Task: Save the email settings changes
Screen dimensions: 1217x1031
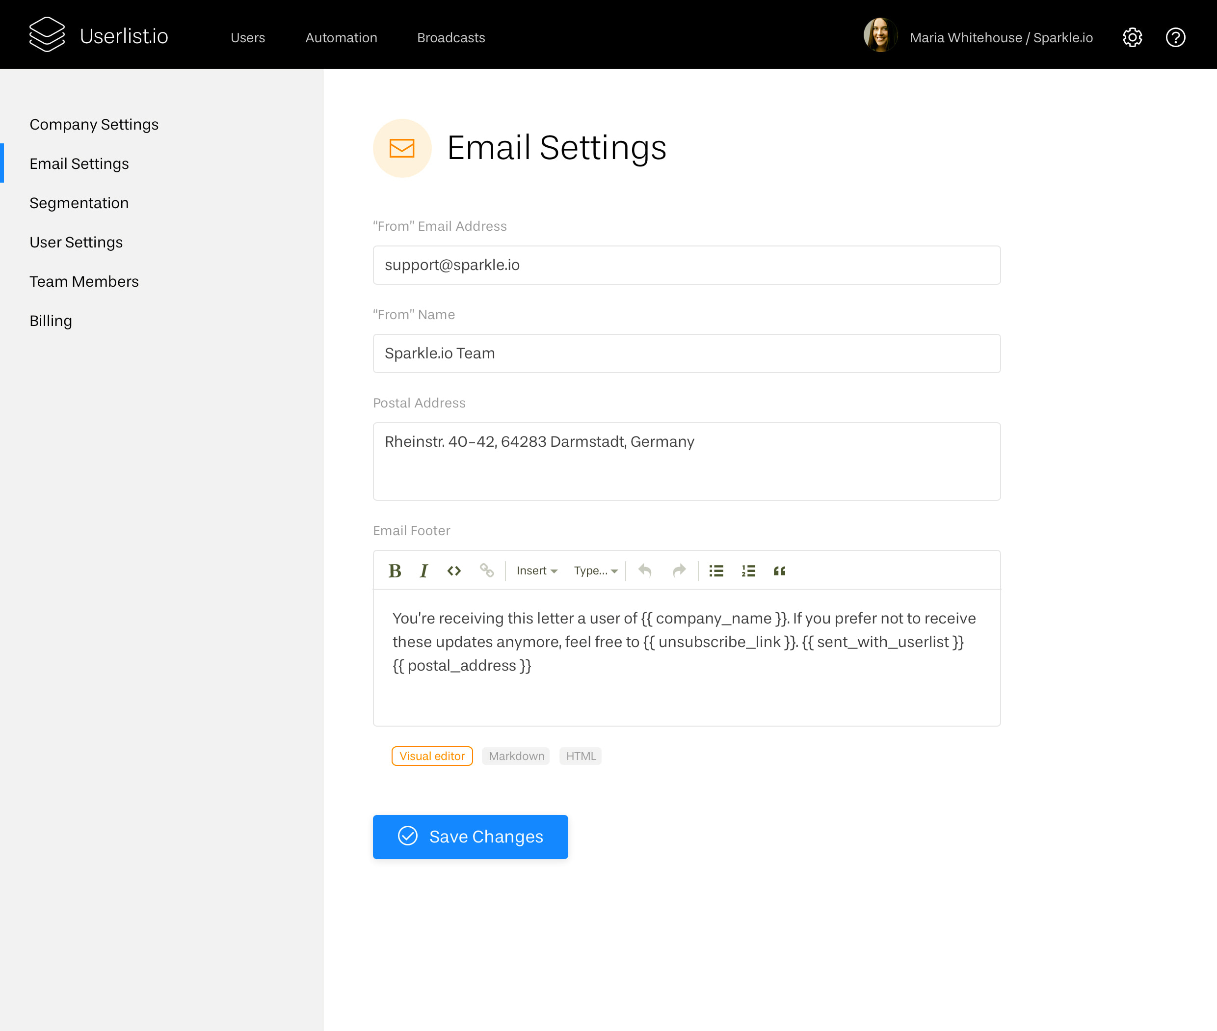Action: tap(470, 837)
